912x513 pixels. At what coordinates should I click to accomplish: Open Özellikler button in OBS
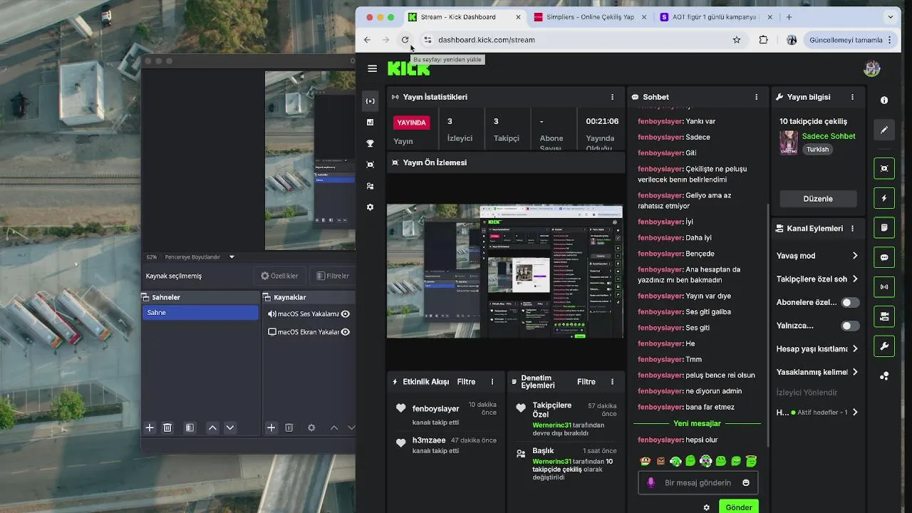[x=279, y=276]
